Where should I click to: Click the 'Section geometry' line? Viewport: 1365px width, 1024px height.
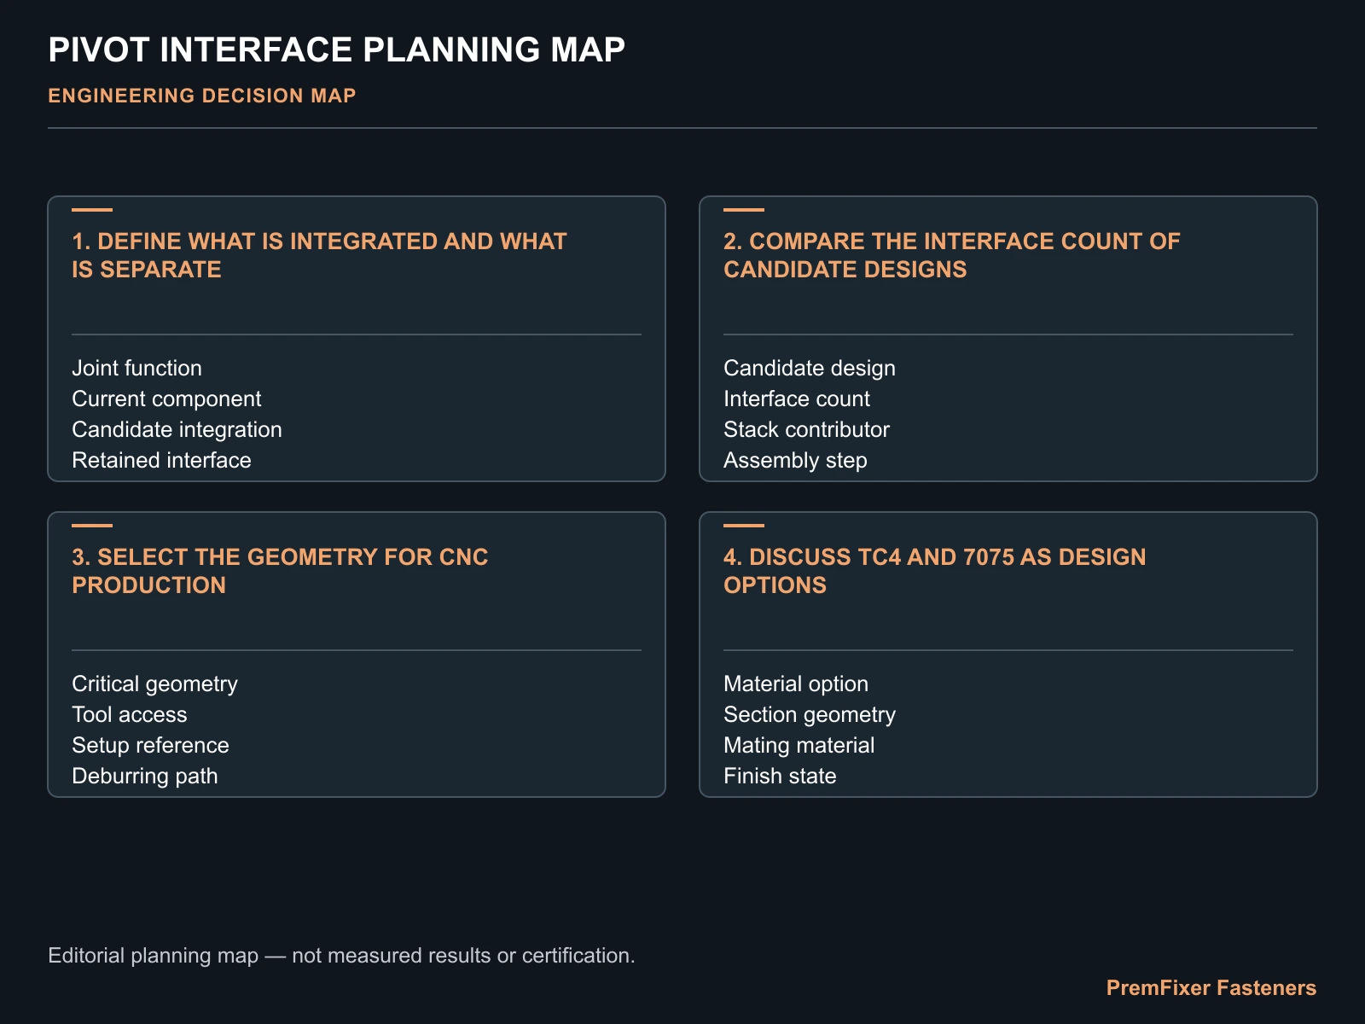point(810,714)
